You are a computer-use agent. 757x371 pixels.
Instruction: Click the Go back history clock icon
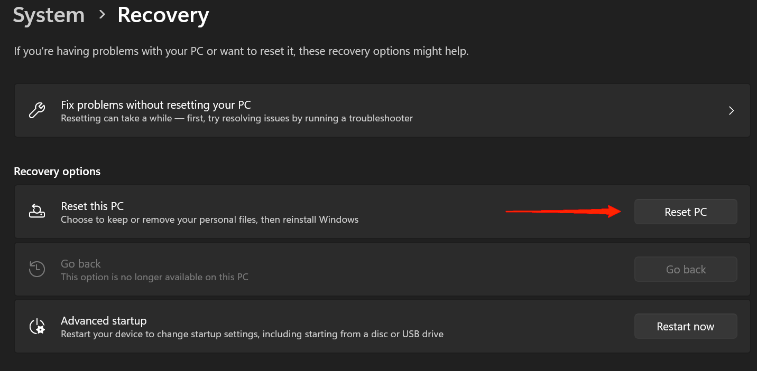36,269
